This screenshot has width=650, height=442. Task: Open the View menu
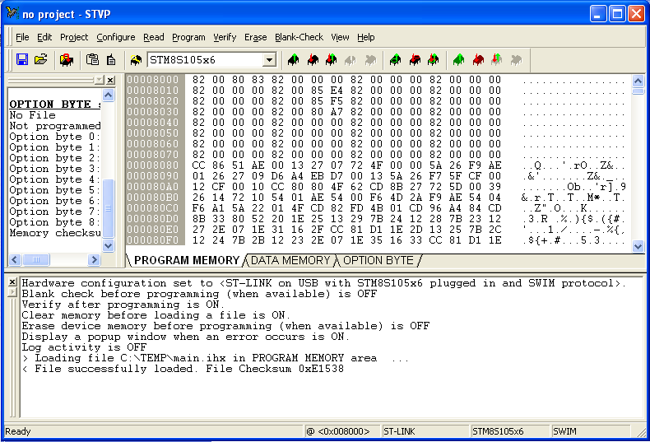tap(340, 37)
